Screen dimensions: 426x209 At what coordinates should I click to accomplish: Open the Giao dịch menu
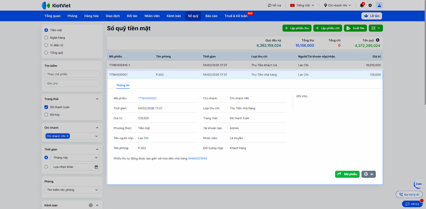pyautogui.click(x=113, y=16)
